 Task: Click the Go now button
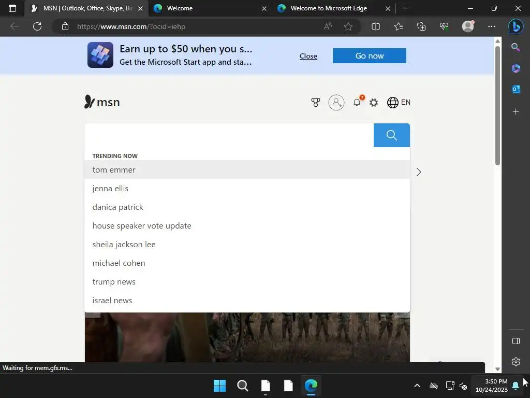pyautogui.click(x=370, y=56)
